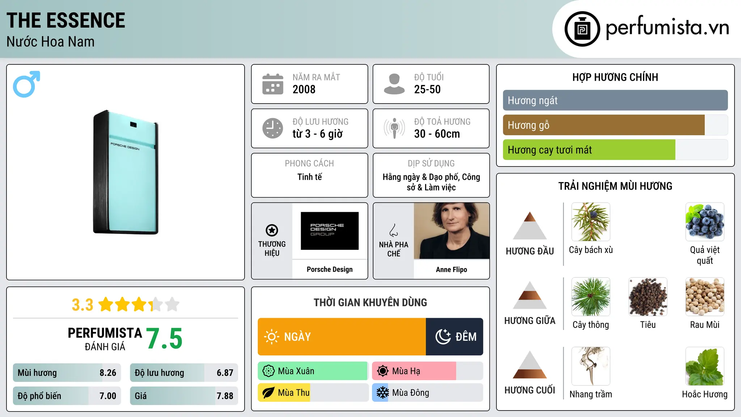Screen dimensions: 741x417
Task: Click the sillage value 30 - 60cm
Action: pyautogui.click(x=437, y=134)
